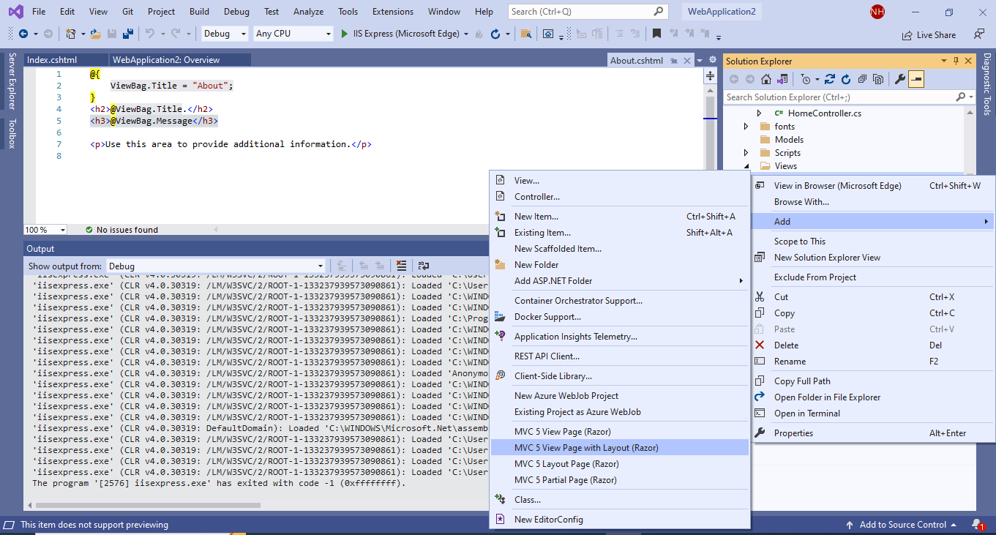Viewport: 996px width, 535px height.
Task: Expand the fonts folder in tree
Action: pos(746,127)
